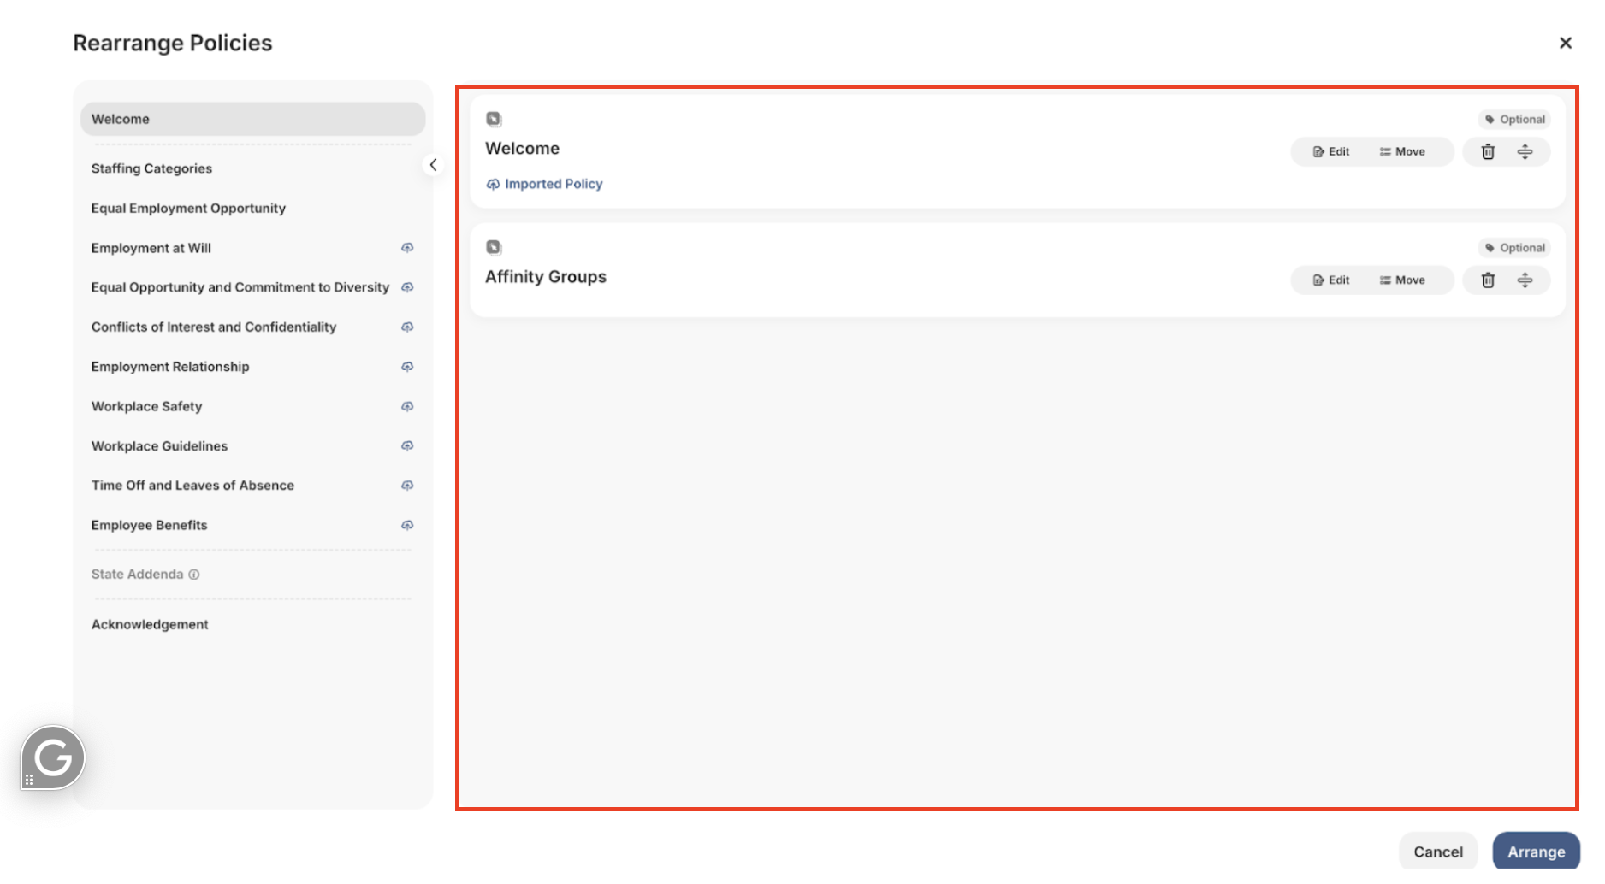Close the Rearrange Policies dialog
This screenshot has height=884, width=1605.
coord(1566,43)
